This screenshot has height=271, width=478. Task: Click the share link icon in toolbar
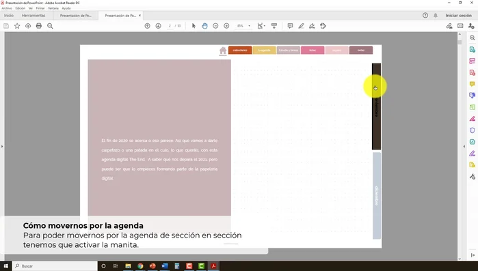[x=449, y=26]
